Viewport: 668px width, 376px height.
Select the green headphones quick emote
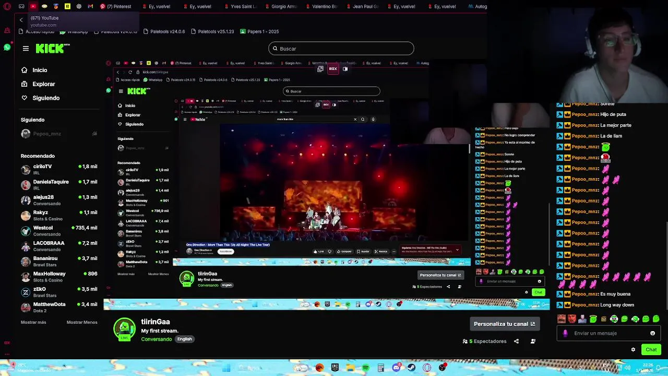(635, 319)
